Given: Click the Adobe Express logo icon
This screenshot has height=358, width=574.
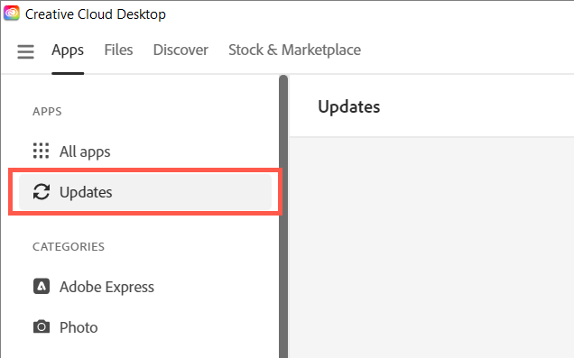Looking at the screenshot, I should coord(42,287).
